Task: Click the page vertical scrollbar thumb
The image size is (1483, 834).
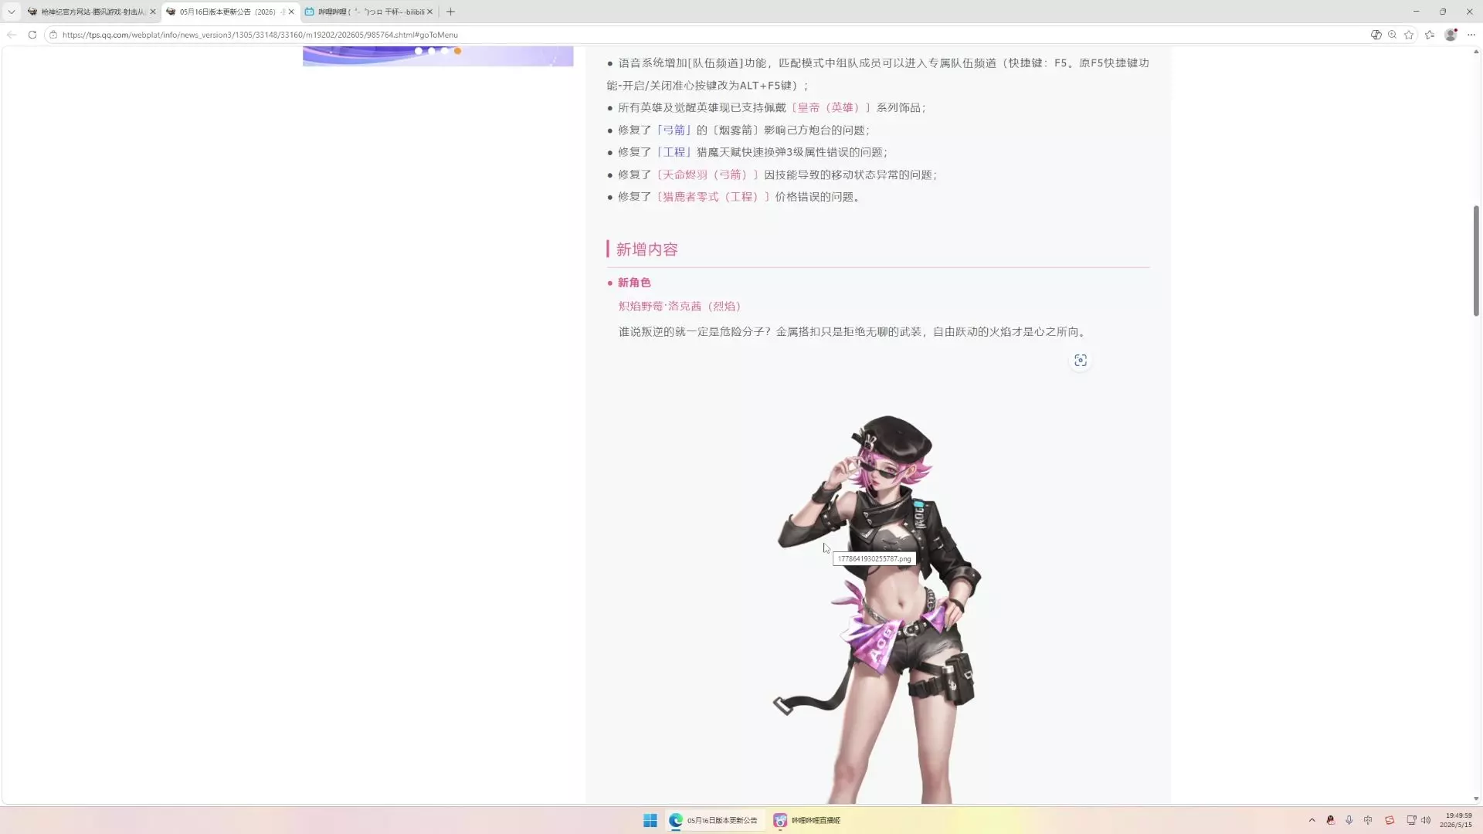Action: 1476,260
